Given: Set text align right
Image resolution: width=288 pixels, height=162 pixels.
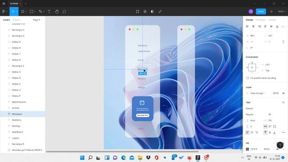Looking at the screenshot, I should (256, 132).
